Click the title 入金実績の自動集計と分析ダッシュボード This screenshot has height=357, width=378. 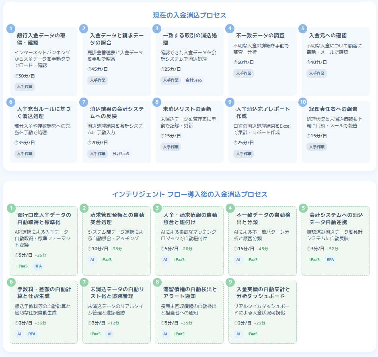263,293
